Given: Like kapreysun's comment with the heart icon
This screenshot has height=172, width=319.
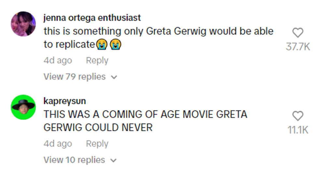Looking at the screenshot, I should (x=298, y=116).
